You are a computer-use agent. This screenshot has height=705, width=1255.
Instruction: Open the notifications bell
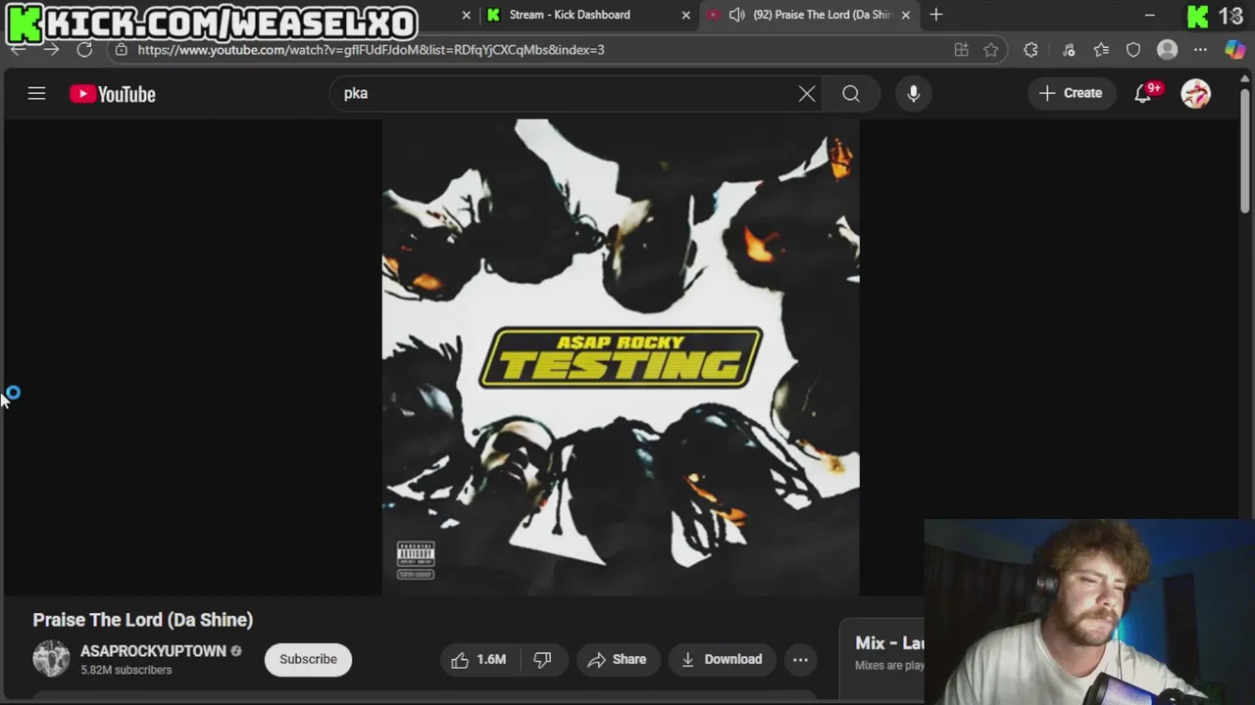click(1143, 94)
